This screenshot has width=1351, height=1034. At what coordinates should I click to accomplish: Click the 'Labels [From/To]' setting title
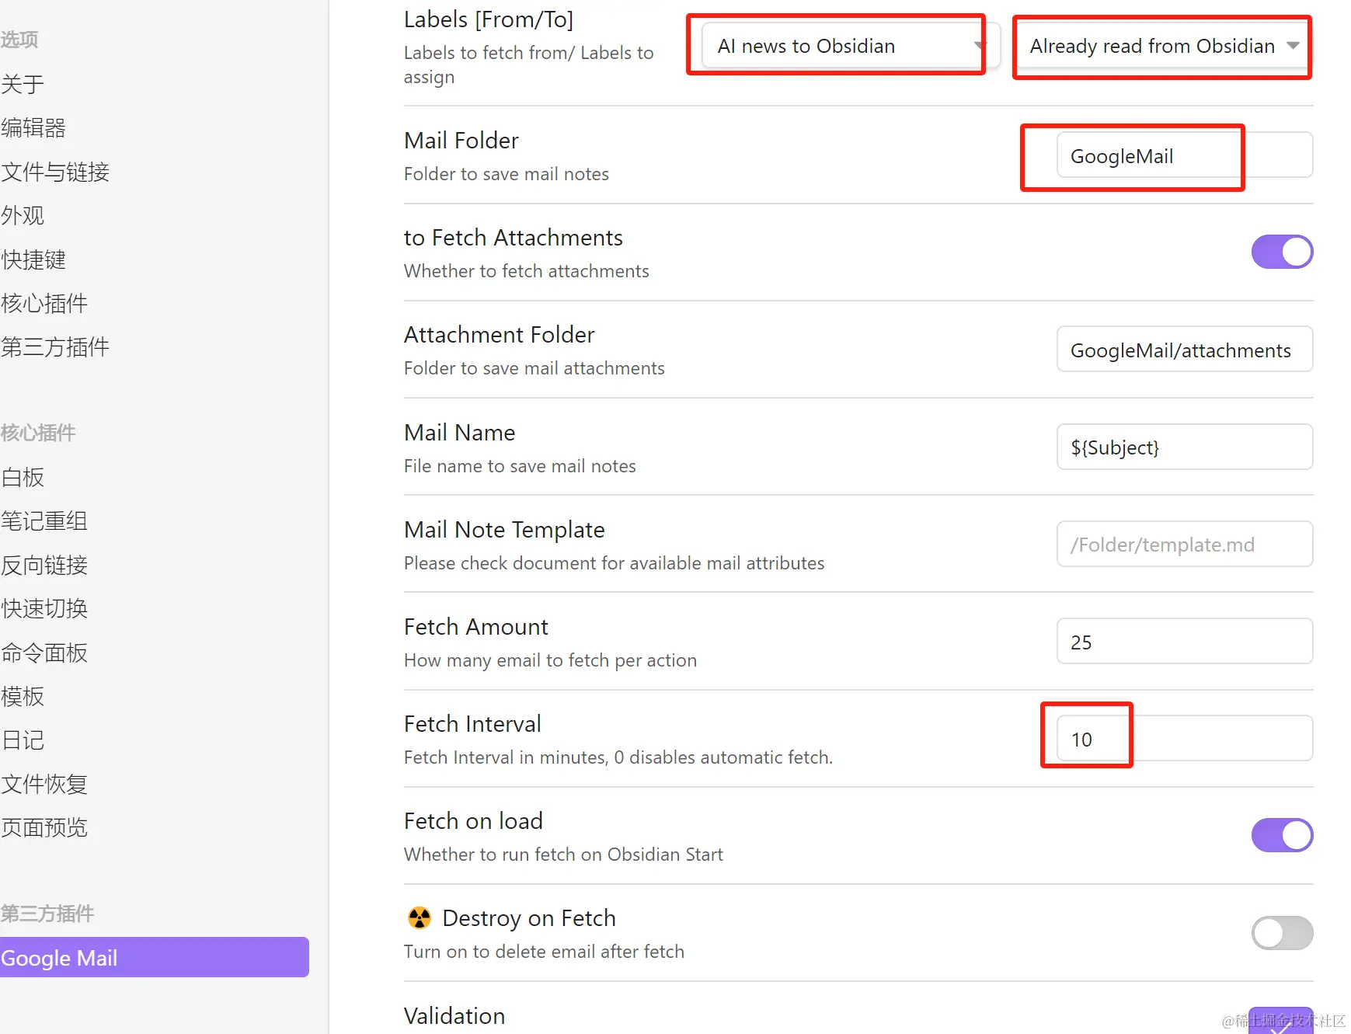[489, 19]
